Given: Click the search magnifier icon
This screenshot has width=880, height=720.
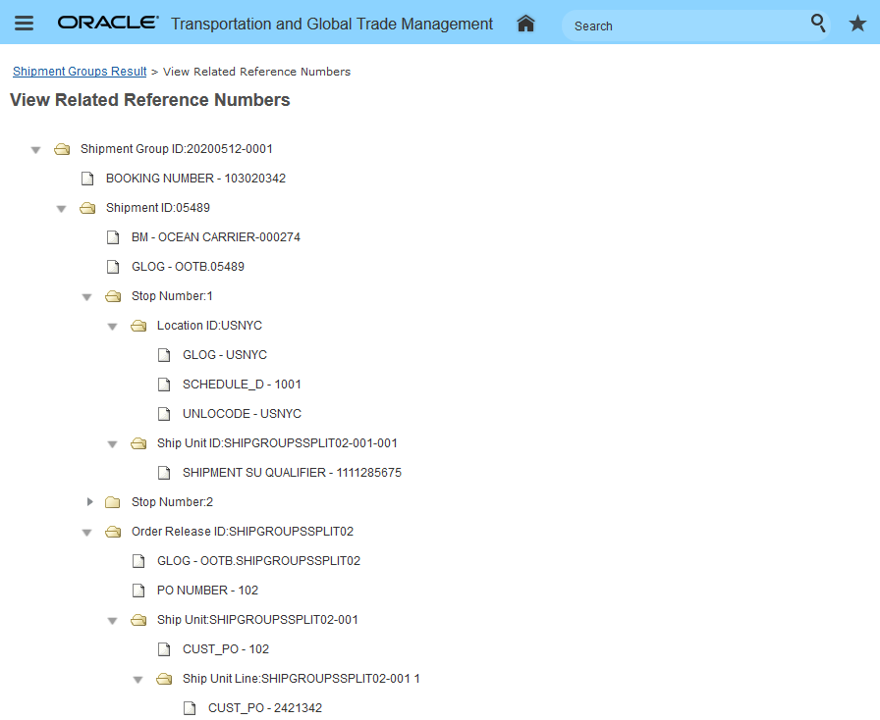Looking at the screenshot, I should (818, 24).
